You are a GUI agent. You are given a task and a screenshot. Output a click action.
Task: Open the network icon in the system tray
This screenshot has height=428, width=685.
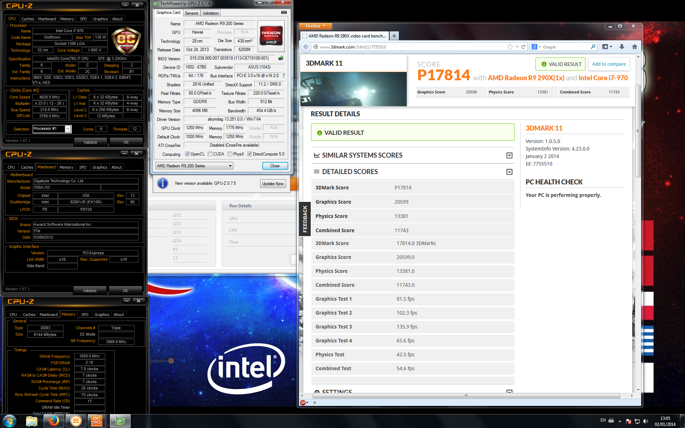[637, 421]
